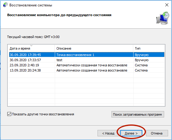Go back with the Назад button

108,133
